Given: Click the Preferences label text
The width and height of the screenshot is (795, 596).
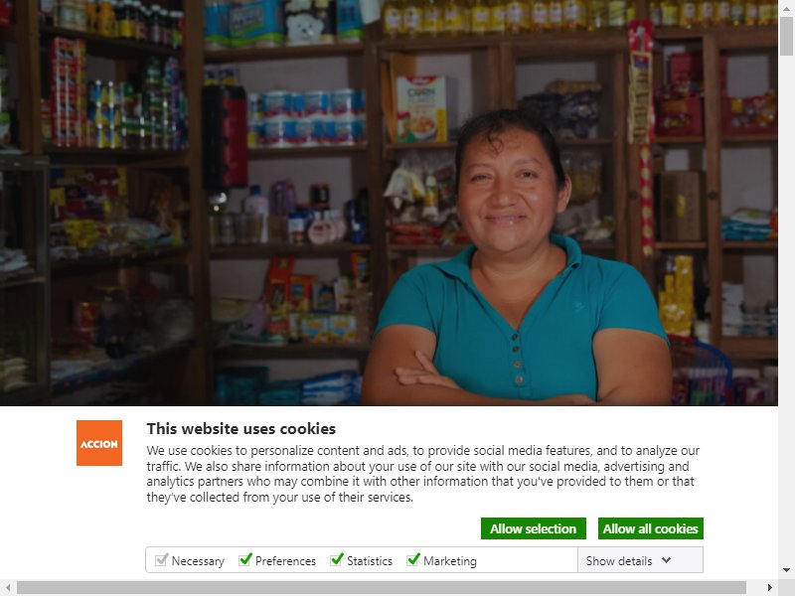Looking at the screenshot, I should click(285, 561).
